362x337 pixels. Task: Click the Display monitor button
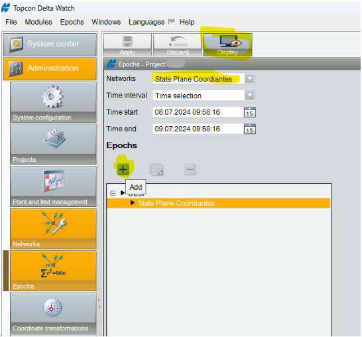point(227,44)
